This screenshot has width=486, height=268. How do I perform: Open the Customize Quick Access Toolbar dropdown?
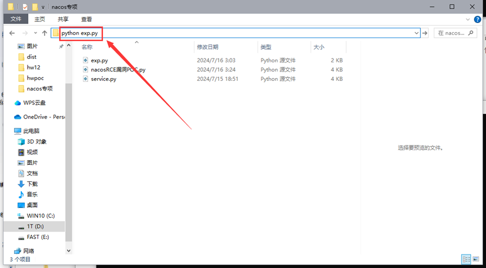pyautogui.click(x=43, y=7)
